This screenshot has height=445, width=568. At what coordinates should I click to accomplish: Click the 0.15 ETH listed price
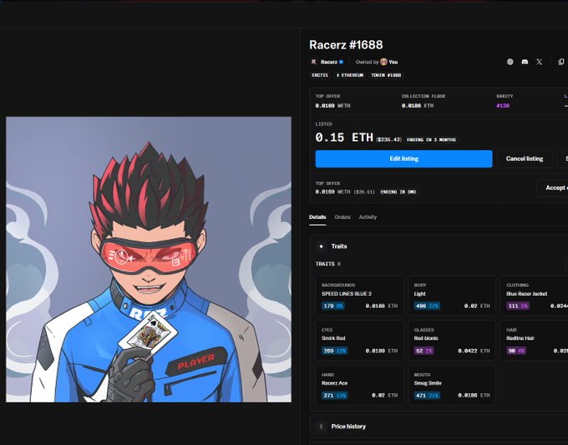344,138
